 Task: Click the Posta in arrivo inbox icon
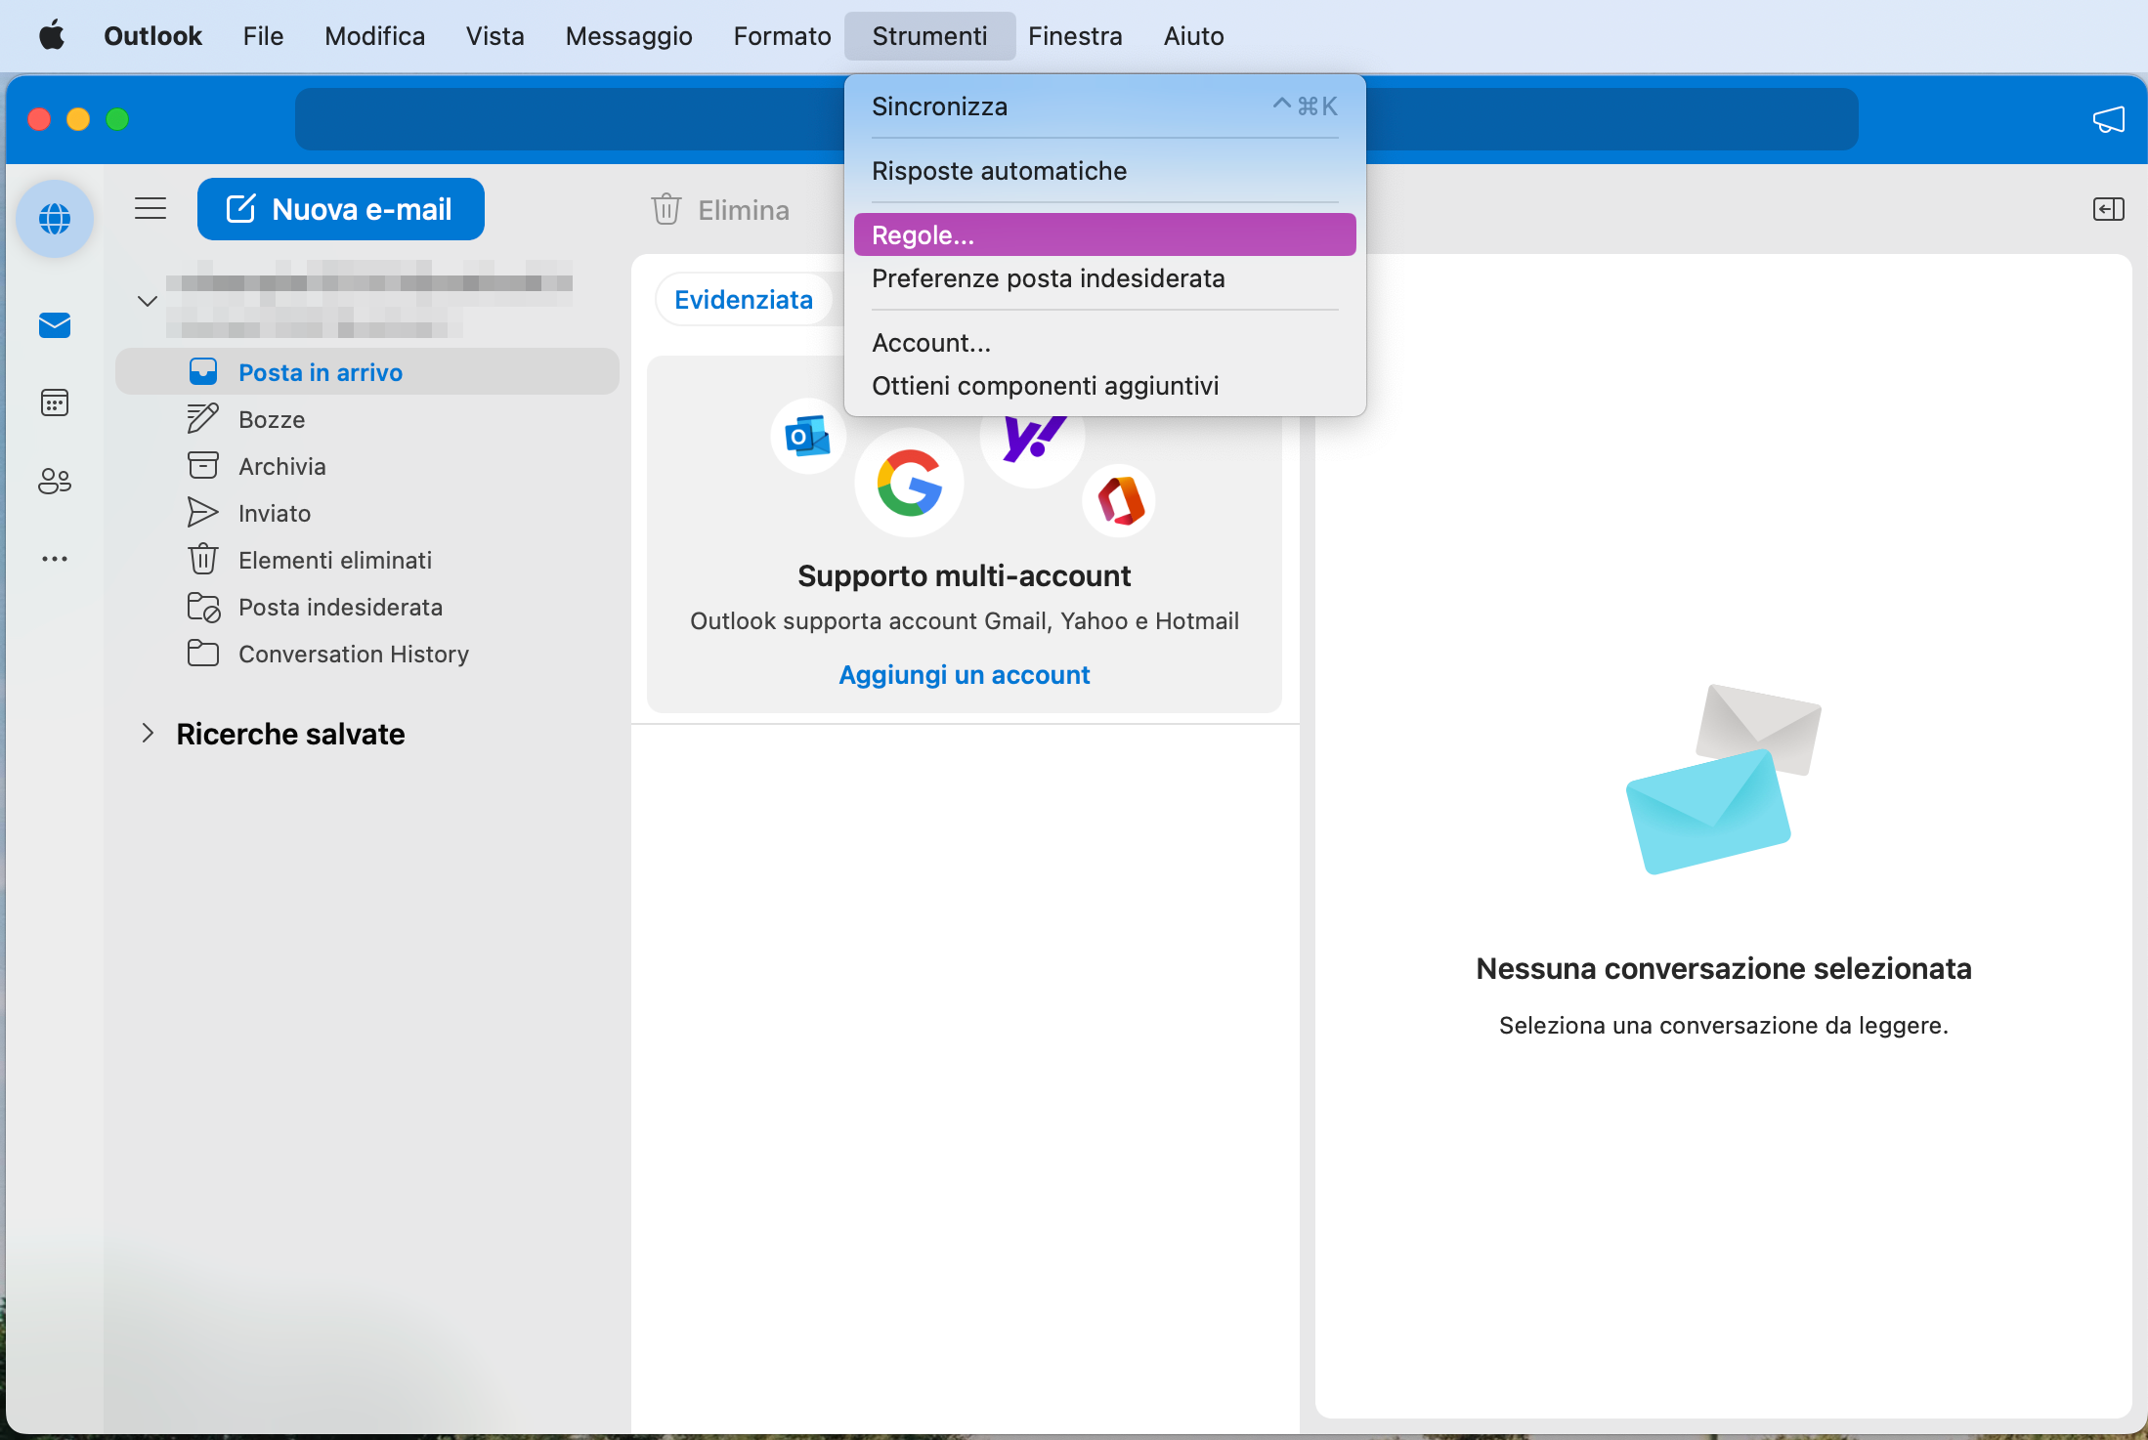point(203,371)
